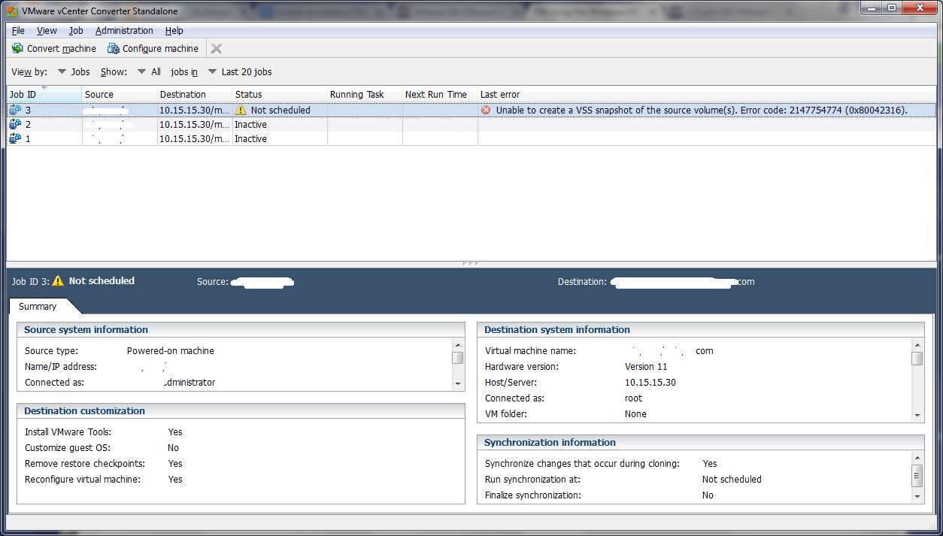Screen dimensions: 943x536
Task: Open the View by Jobs dropdown
Action: tap(74, 72)
